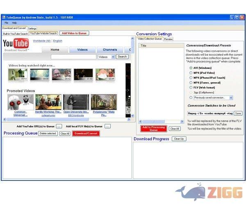Open the Hardly Working promoted video thumbnail
Image resolution: width=246 pixels, height=205 pixels.
click(48, 102)
